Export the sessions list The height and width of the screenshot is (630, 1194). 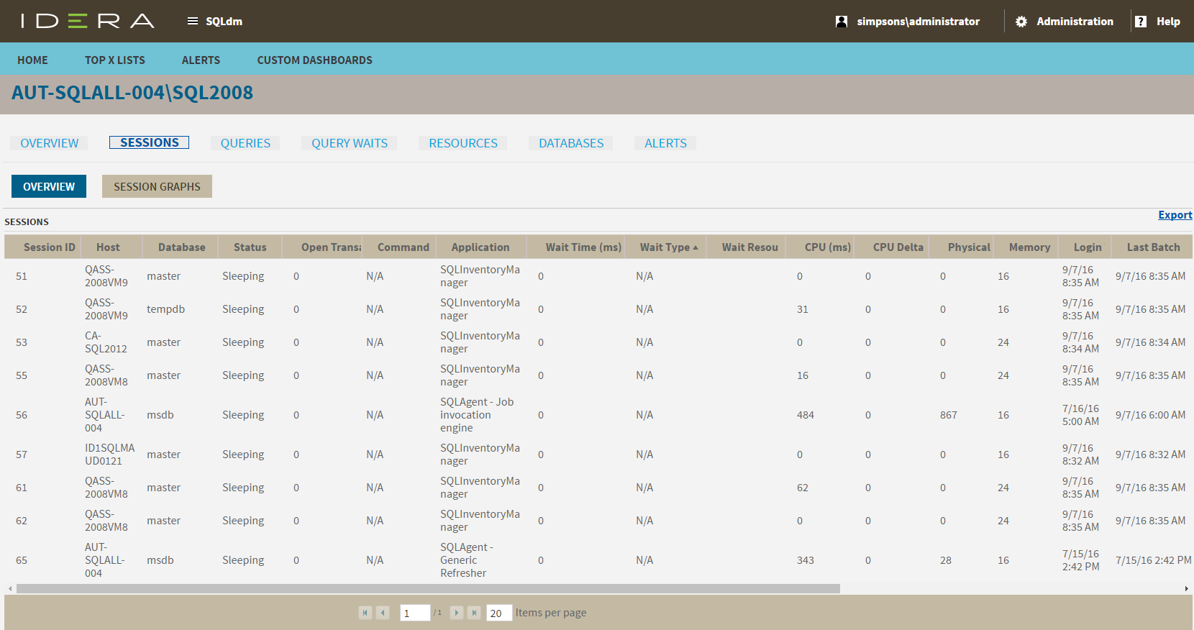click(x=1175, y=215)
